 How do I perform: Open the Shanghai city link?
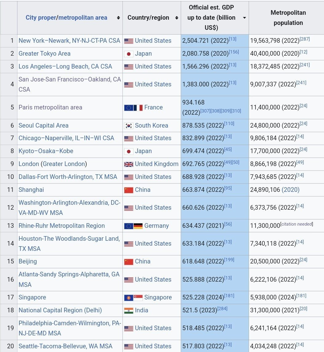31,190
